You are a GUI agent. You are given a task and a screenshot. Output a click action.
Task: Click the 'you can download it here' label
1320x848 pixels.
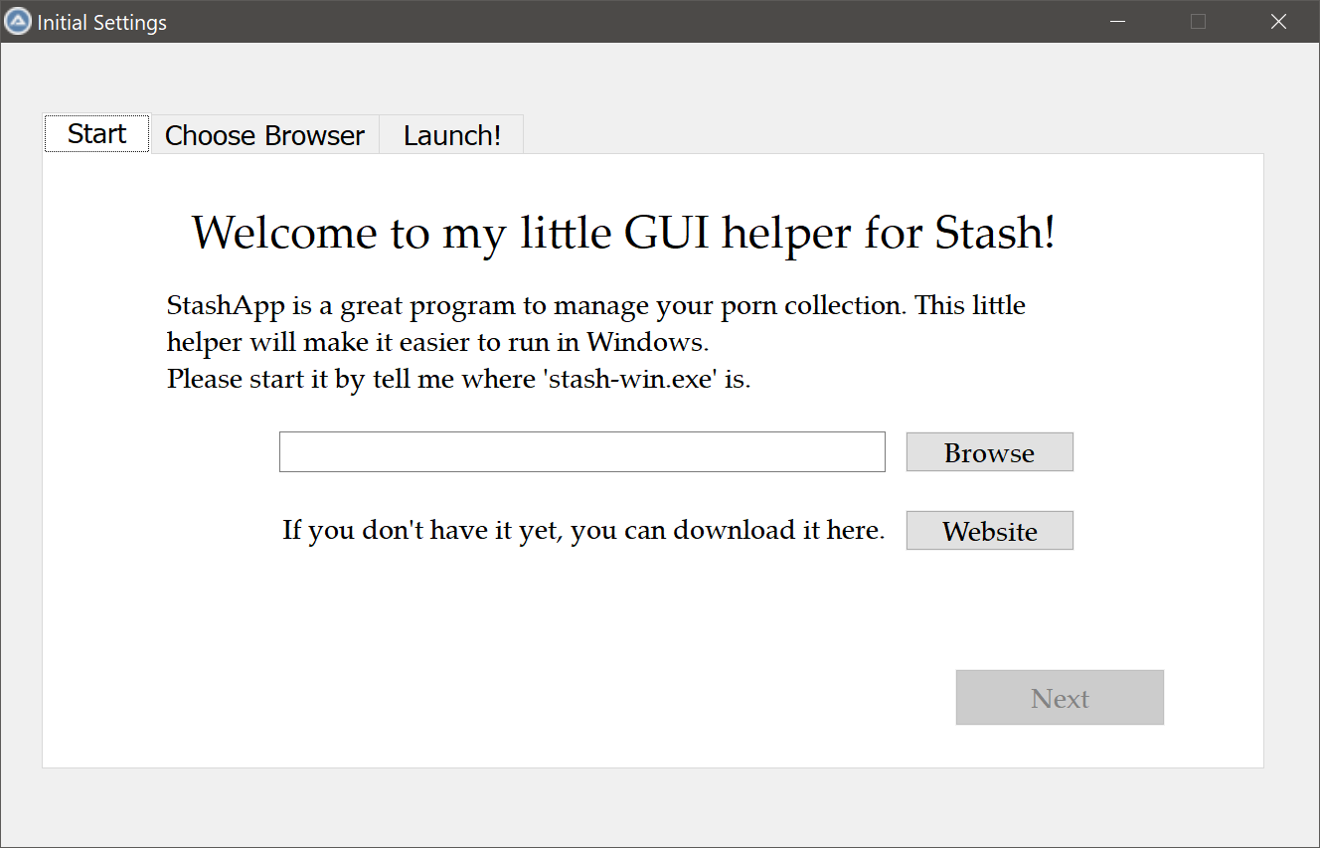point(583,530)
